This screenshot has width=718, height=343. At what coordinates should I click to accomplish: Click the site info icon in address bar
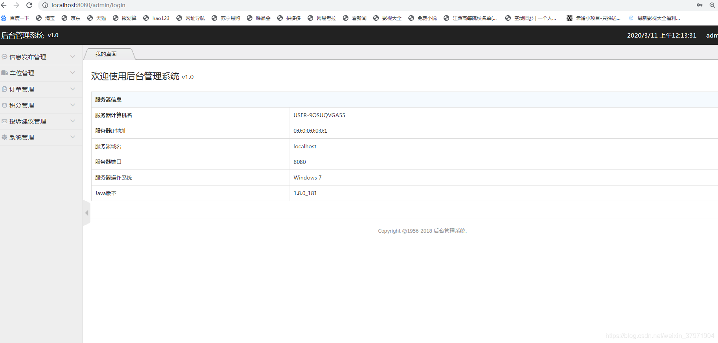[x=45, y=5]
